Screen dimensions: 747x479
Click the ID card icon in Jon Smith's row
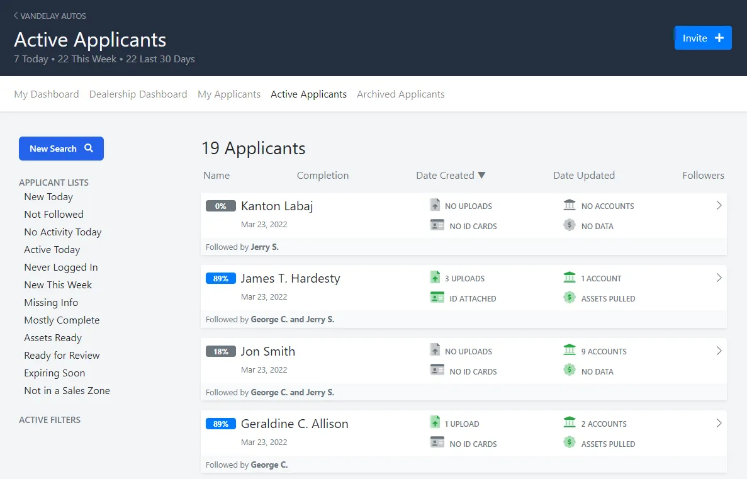tap(437, 371)
